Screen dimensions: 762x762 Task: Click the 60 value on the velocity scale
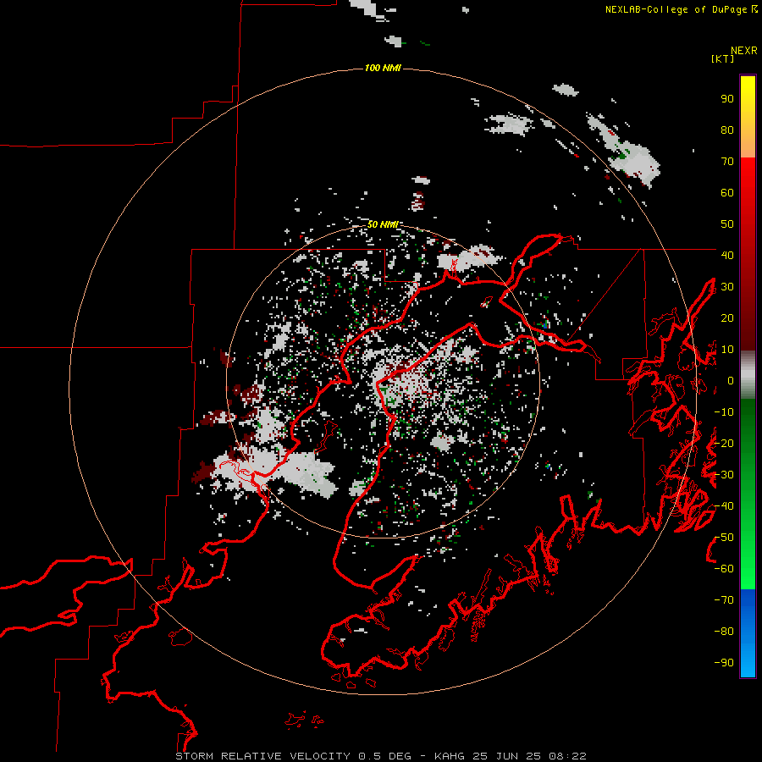coord(727,193)
